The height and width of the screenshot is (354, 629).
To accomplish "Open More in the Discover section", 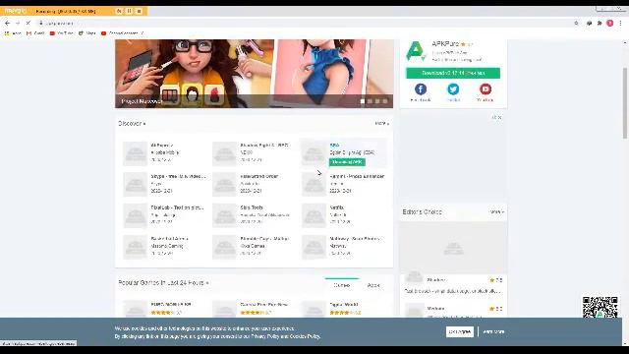I will click(x=382, y=124).
